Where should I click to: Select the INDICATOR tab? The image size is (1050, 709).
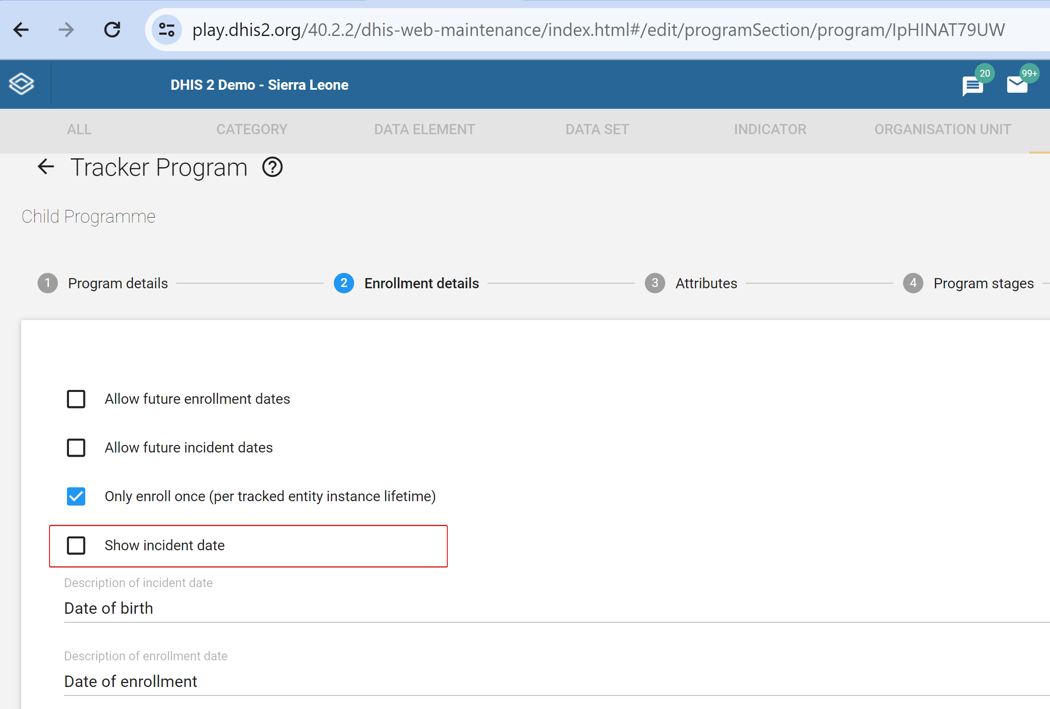(x=770, y=130)
